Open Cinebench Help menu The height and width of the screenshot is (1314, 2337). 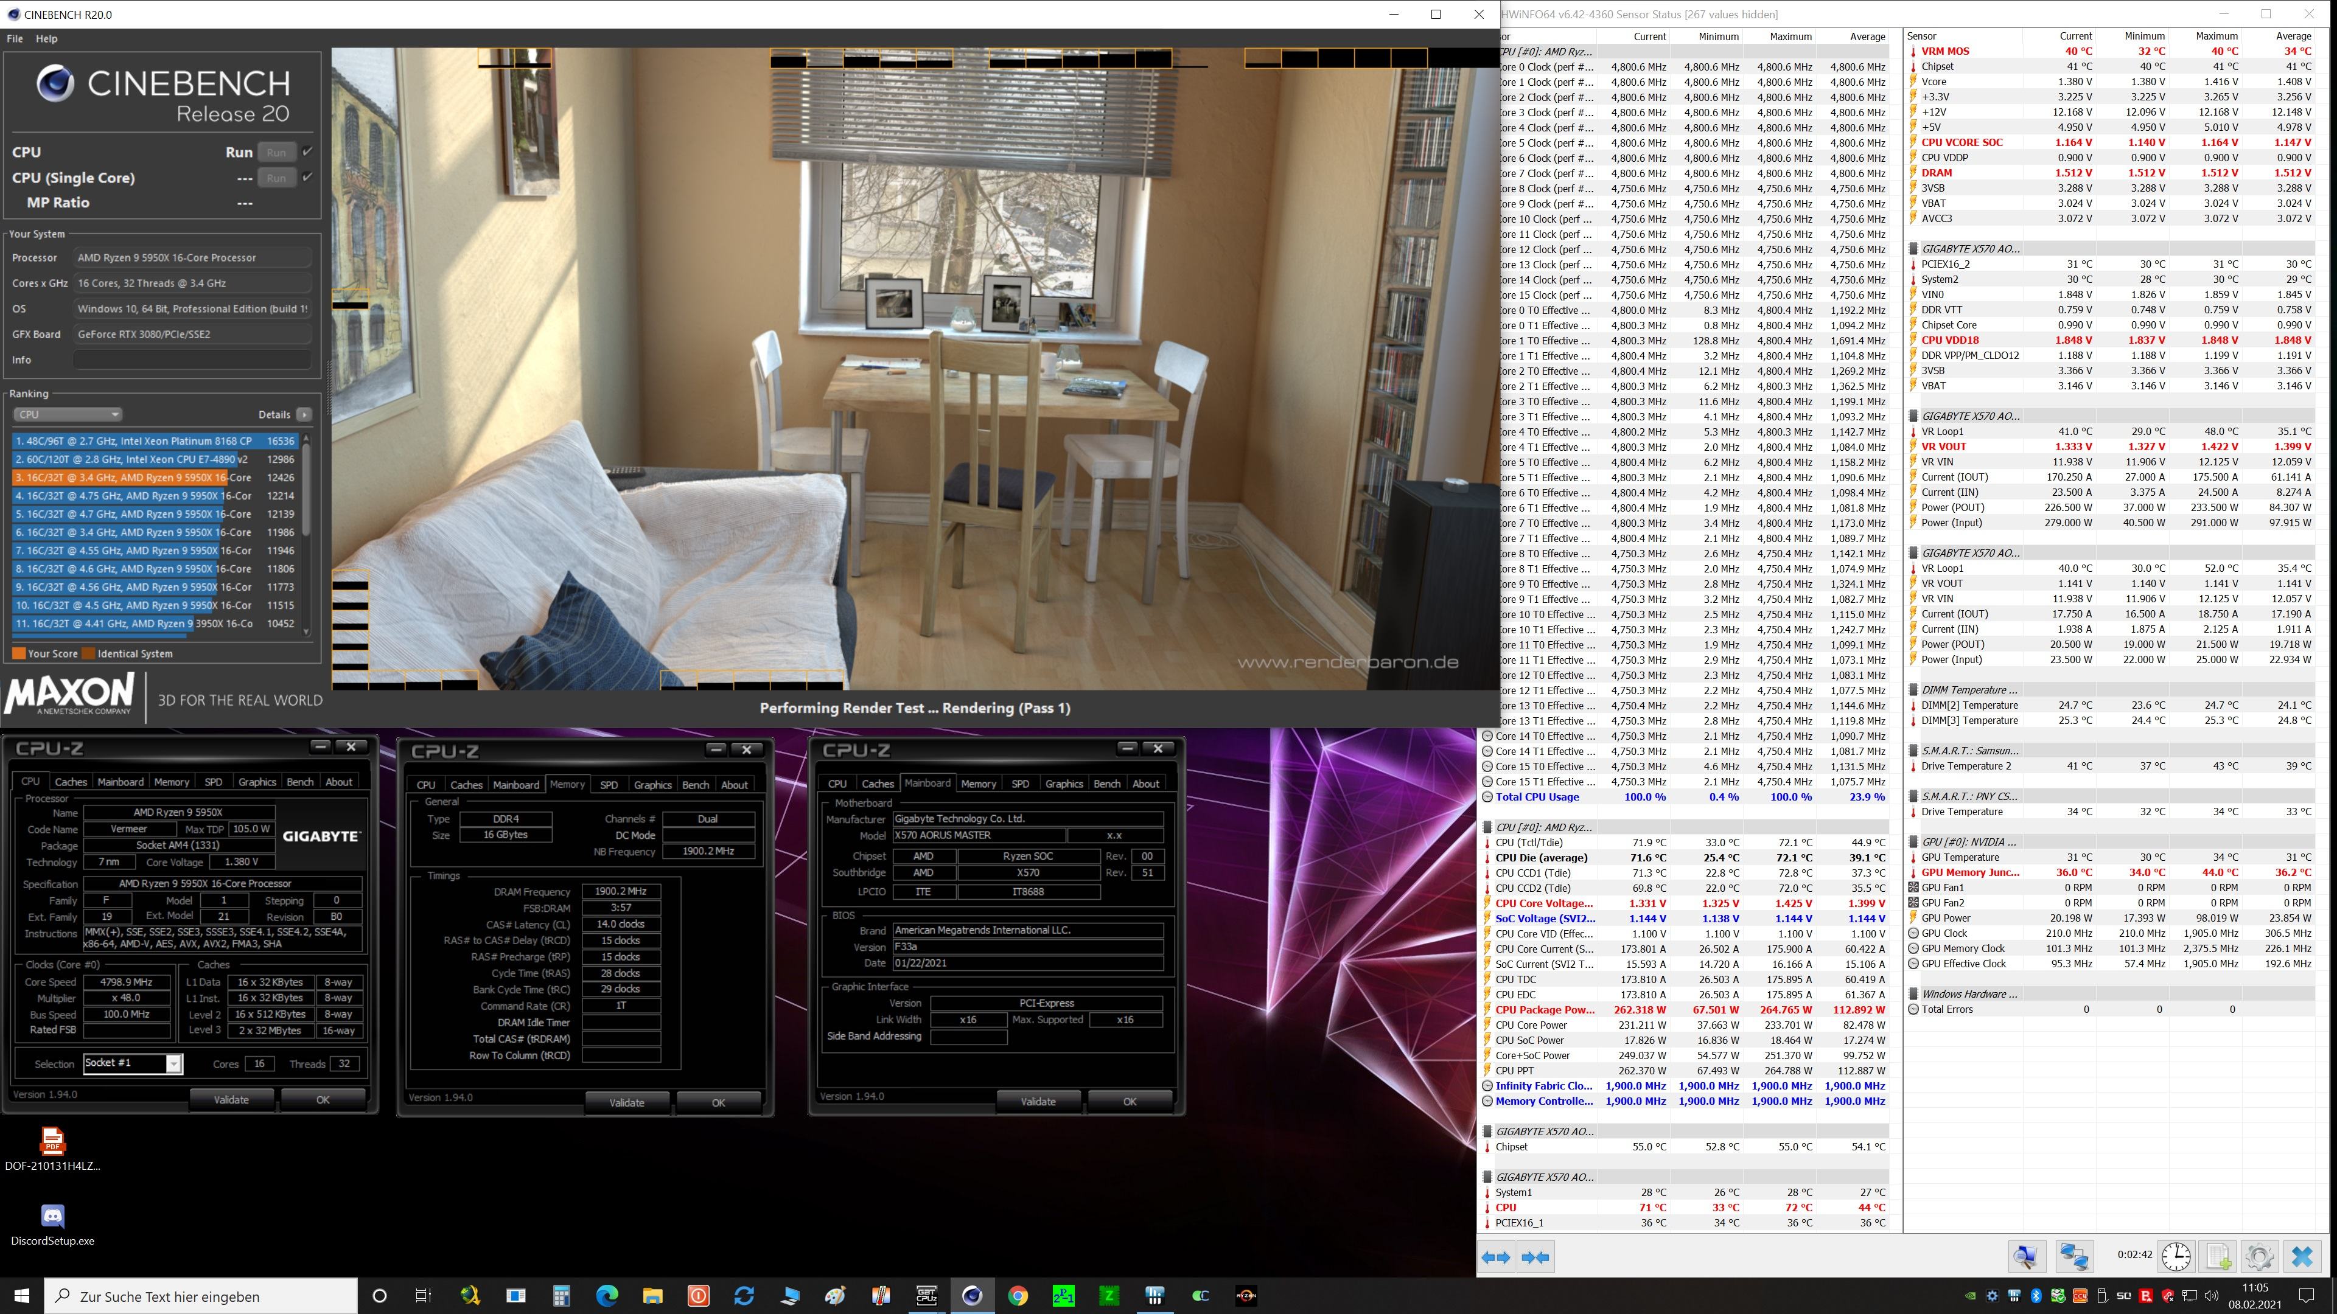click(46, 38)
